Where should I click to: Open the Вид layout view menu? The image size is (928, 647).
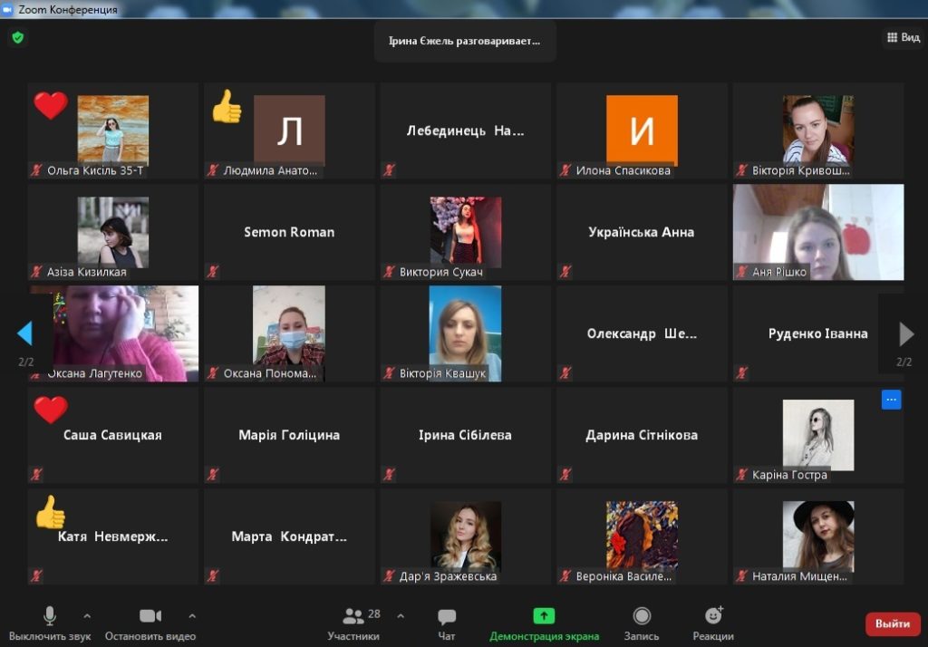point(903,38)
